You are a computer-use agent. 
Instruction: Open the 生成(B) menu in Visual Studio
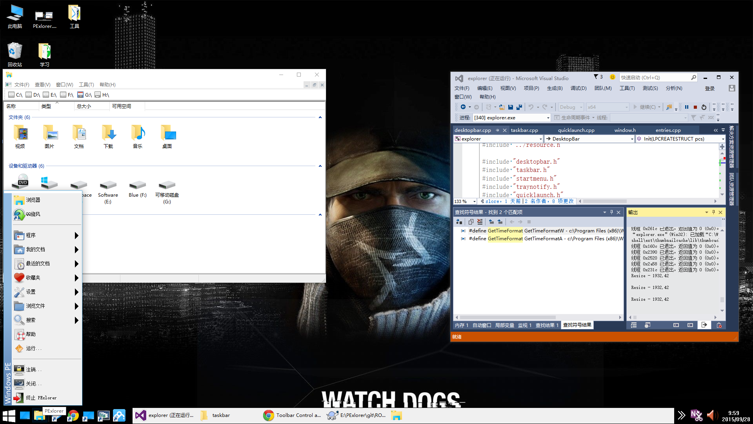555,88
